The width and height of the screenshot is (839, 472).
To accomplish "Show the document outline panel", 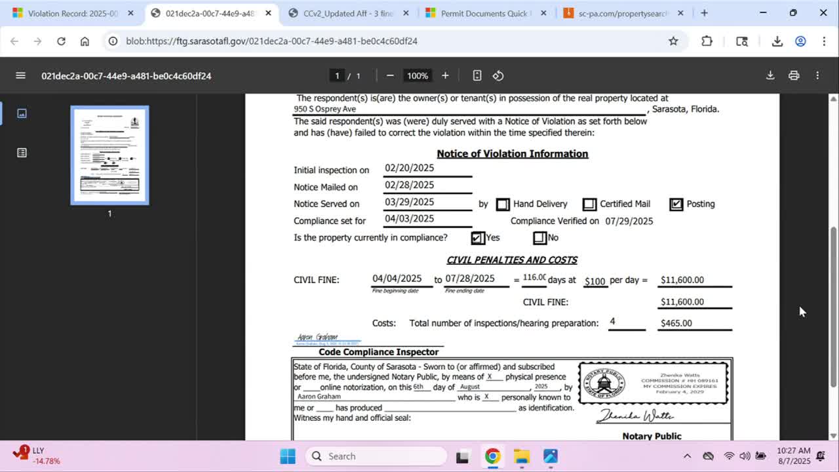I will click(22, 153).
